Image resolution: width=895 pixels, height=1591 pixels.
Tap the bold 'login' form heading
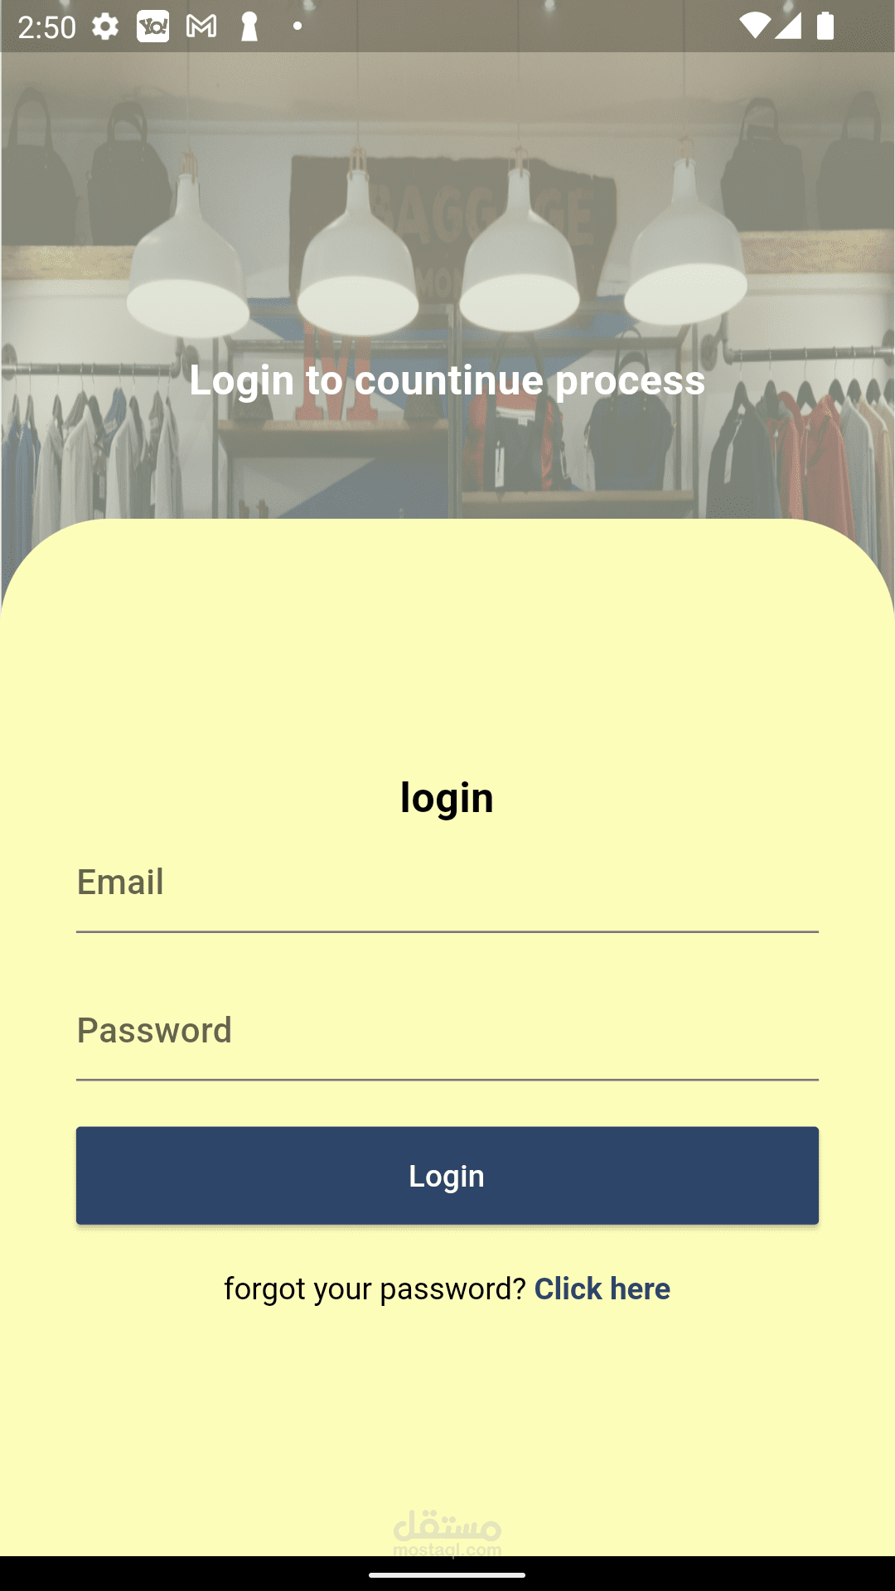447,798
